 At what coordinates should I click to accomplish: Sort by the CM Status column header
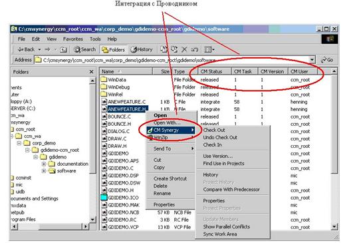pos(215,71)
